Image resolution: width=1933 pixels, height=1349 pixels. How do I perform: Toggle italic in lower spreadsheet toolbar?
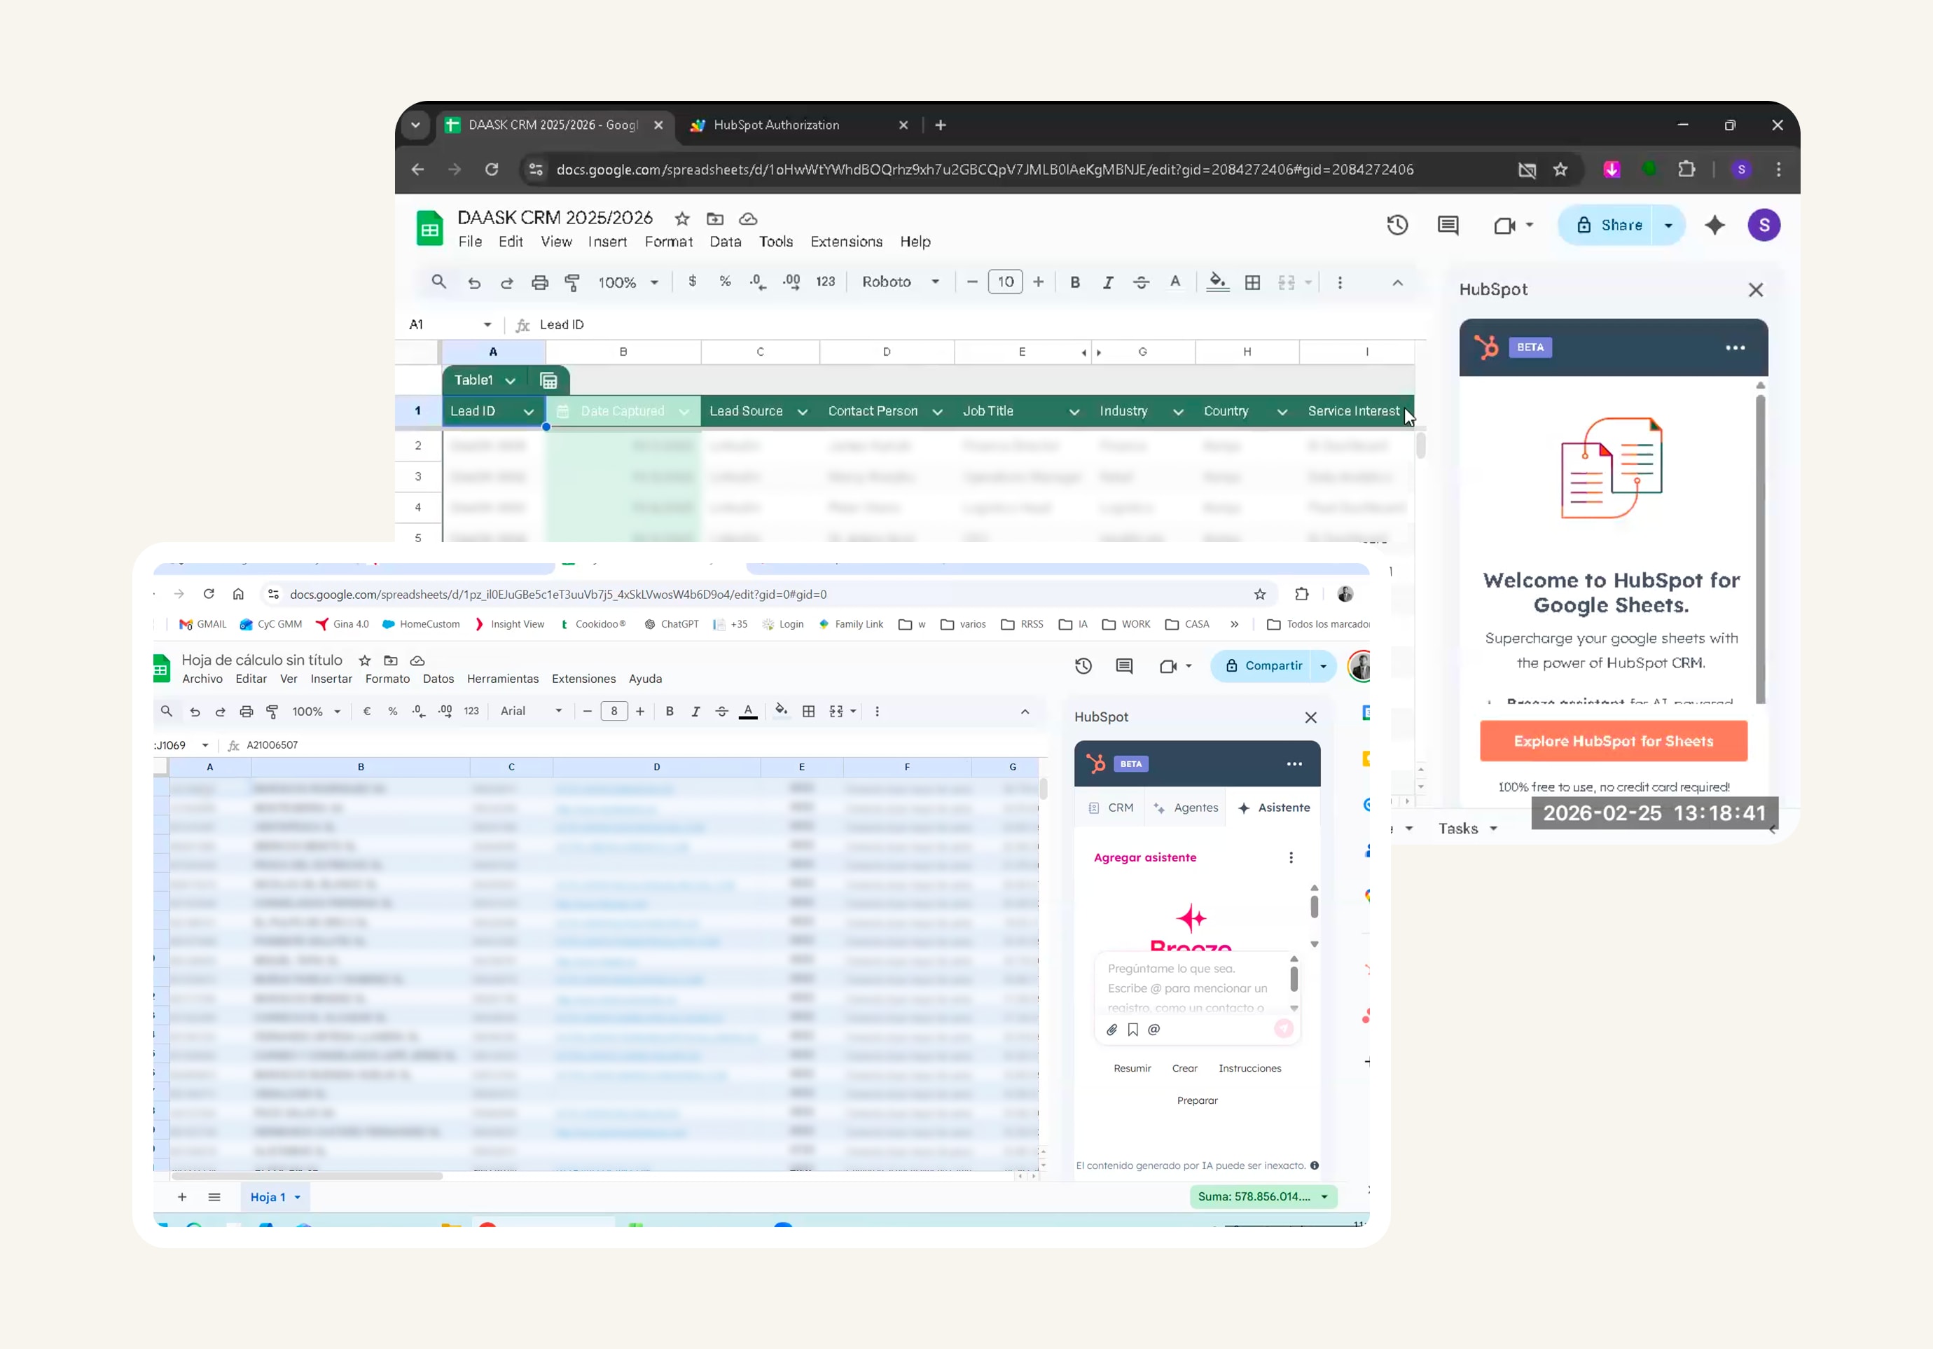pyautogui.click(x=695, y=712)
